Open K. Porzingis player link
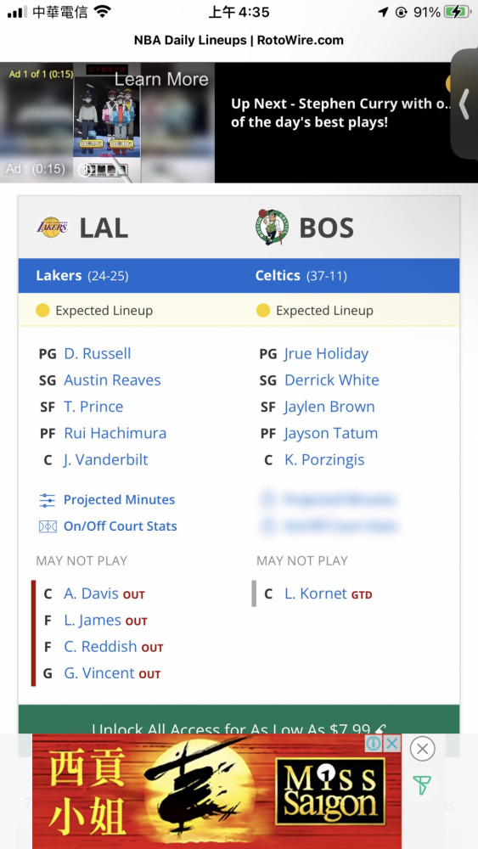This screenshot has width=478, height=849. (x=324, y=459)
